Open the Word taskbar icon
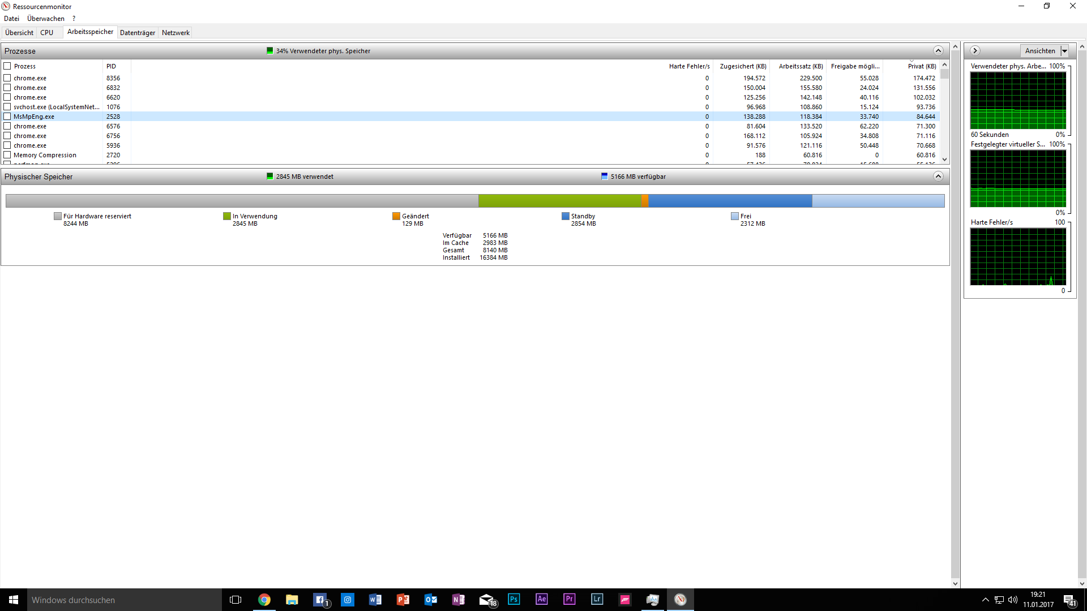 [x=375, y=600]
